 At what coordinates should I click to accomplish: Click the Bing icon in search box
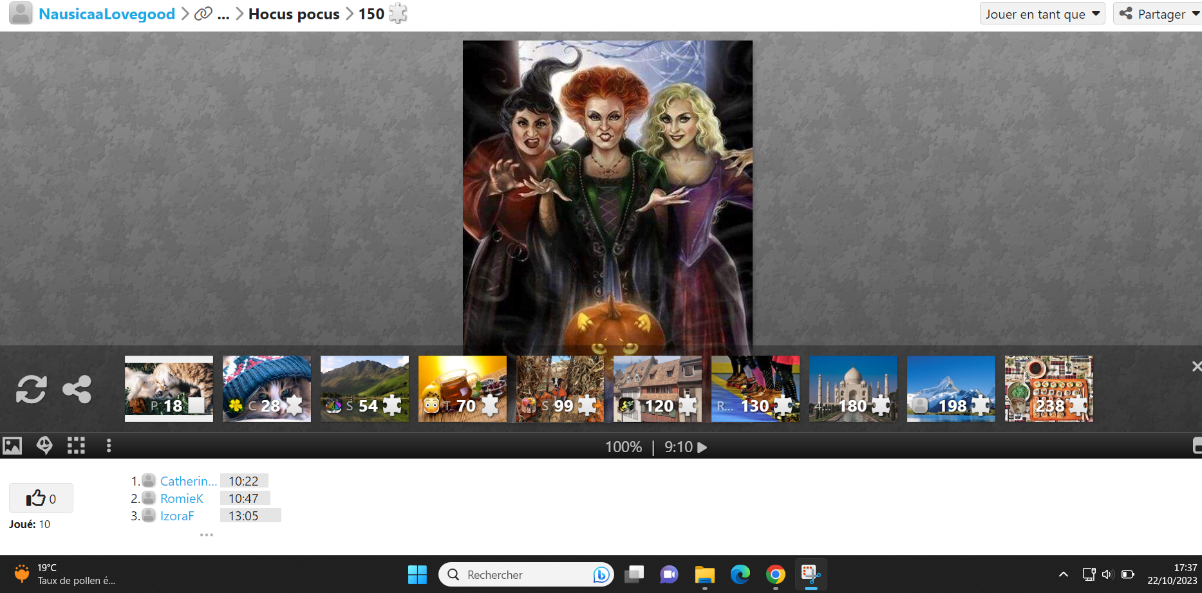[601, 574]
